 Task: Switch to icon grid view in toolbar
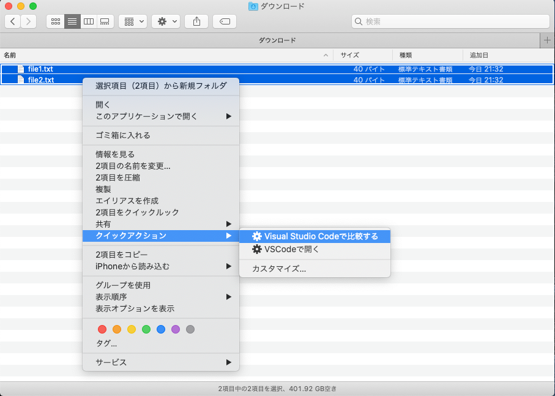tap(55, 21)
